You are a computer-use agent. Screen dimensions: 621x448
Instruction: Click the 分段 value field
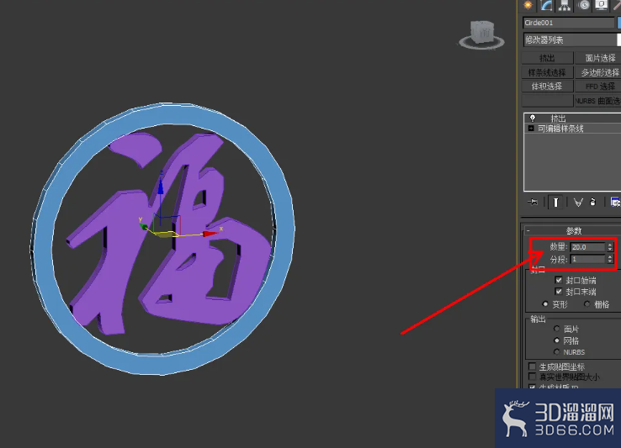587,259
